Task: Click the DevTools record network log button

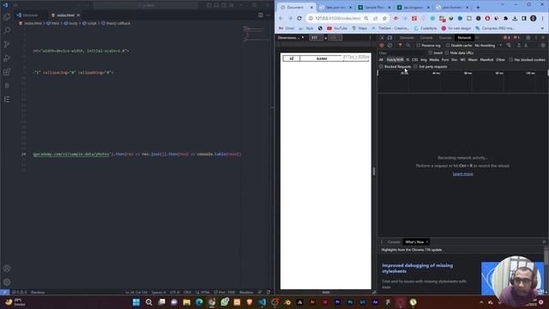Action: pos(382,45)
